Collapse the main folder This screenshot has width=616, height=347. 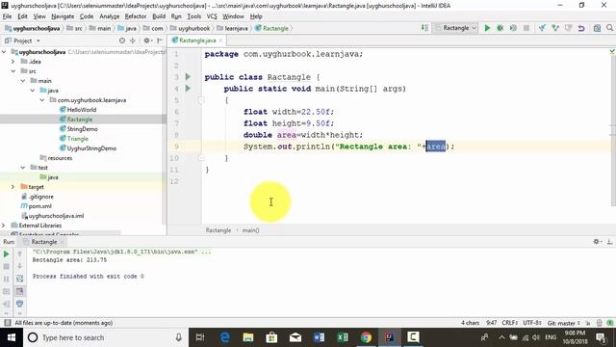(x=23, y=81)
